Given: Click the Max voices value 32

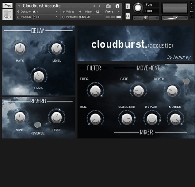Looking at the screenshot, I should [97, 12].
